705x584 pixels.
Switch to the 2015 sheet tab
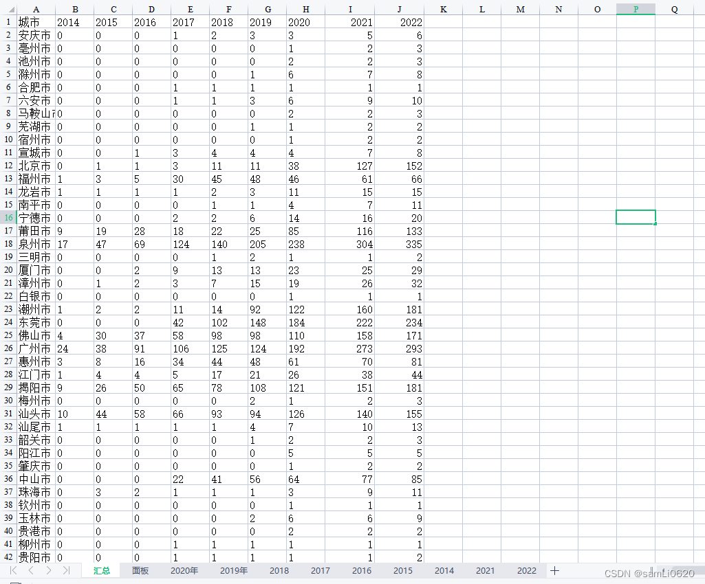(403, 570)
